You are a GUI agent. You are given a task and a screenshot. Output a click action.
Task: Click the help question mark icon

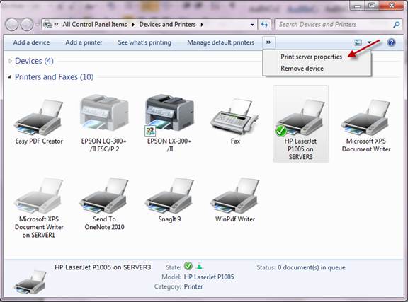(391, 42)
